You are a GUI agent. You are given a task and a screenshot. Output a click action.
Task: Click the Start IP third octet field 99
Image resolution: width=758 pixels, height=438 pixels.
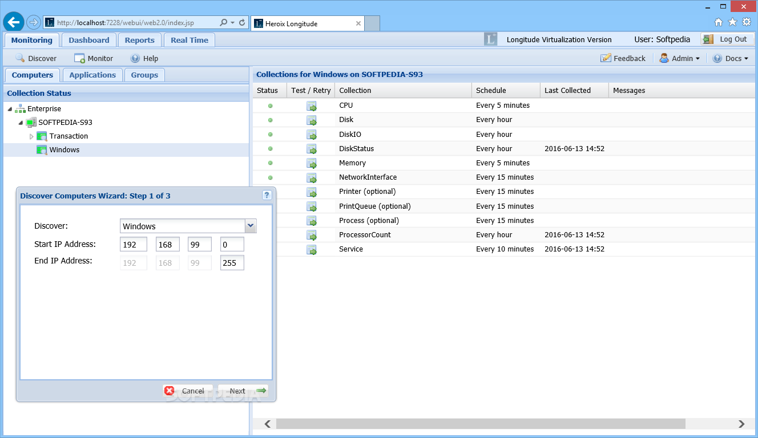point(200,244)
